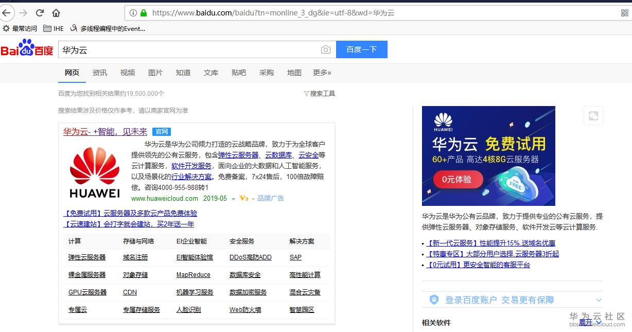
Task: Click the QR code icon in address bar
Action: click(x=625, y=13)
